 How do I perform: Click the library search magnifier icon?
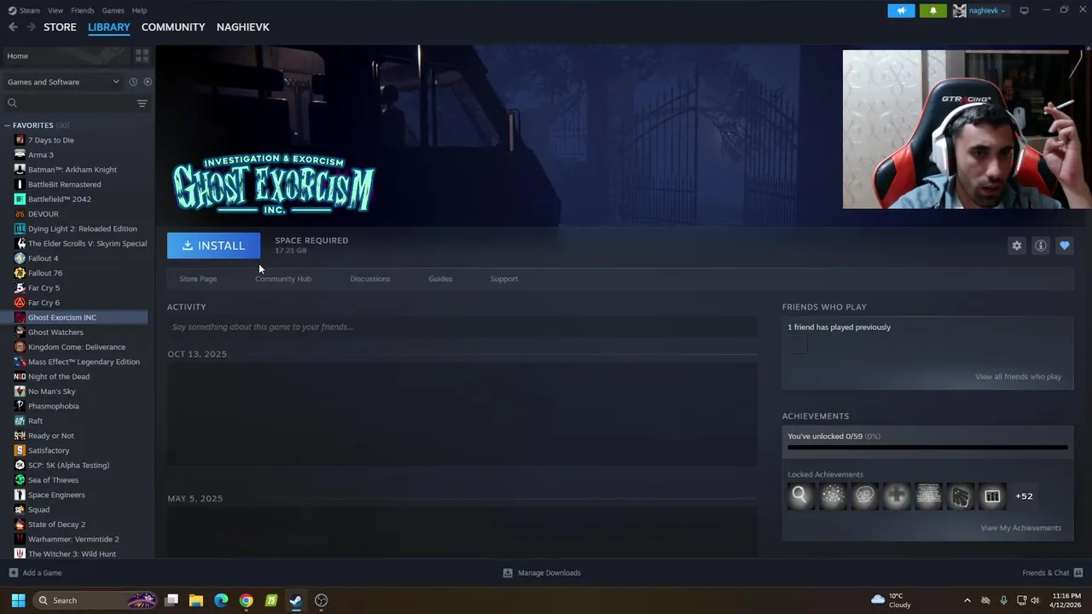[12, 103]
